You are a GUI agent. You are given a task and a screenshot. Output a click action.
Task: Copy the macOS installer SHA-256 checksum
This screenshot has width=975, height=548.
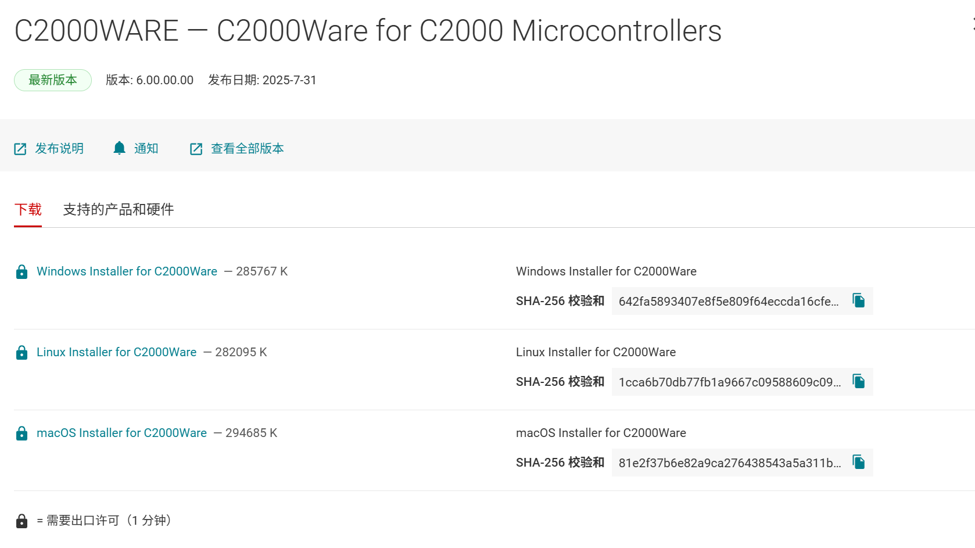[859, 463]
